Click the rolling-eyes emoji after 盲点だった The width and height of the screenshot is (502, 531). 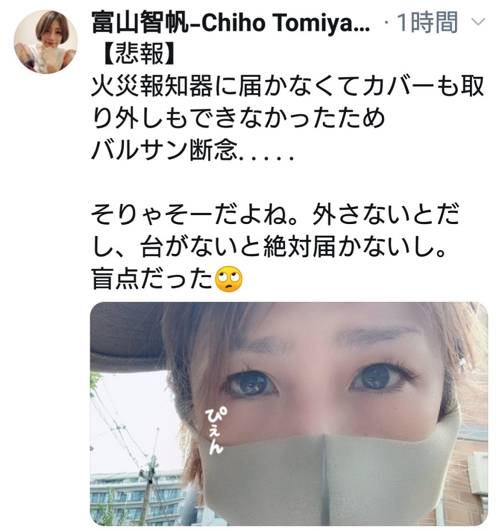tap(229, 279)
